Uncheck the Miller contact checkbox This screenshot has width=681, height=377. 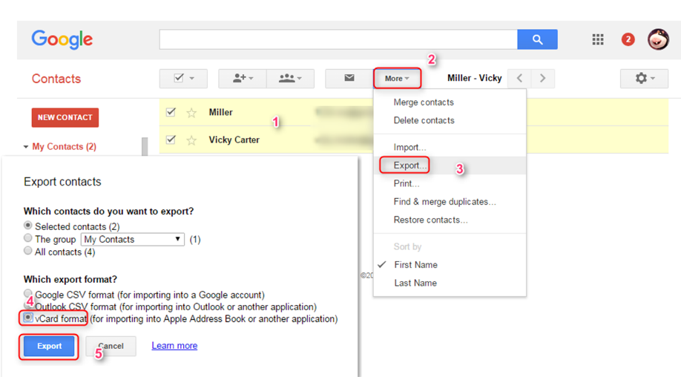171,112
